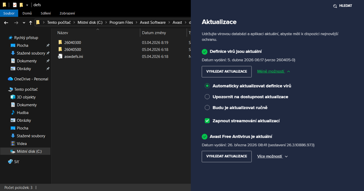Click the Back arrow in File Explorer
This screenshot has height=191, width=364.
coord(6,23)
